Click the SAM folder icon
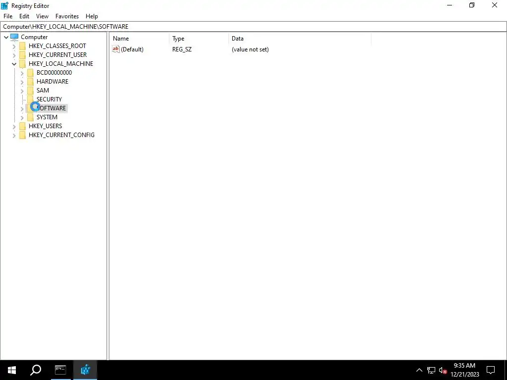The width and height of the screenshot is (507, 380). click(x=30, y=91)
